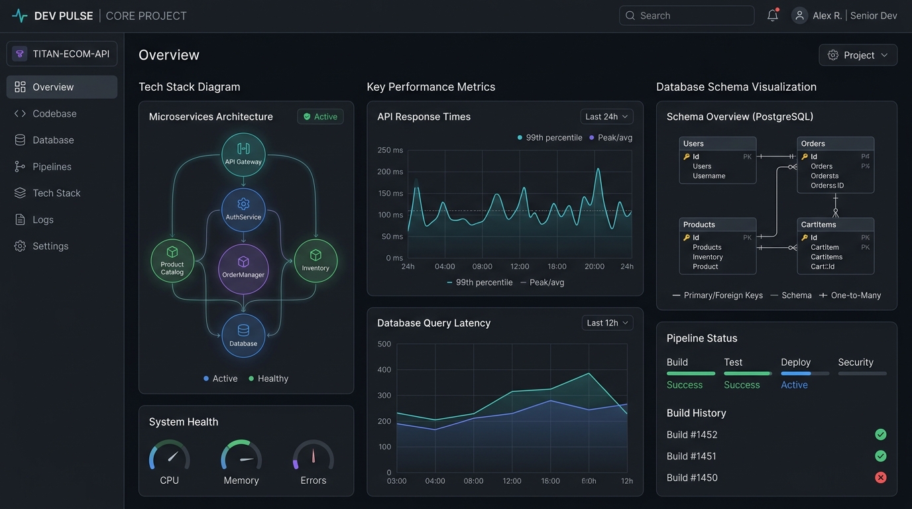This screenshot has height=509, width=912.
Task: Toggle 99th percentile in bottom chart legend
Action: tap(479, 282)
